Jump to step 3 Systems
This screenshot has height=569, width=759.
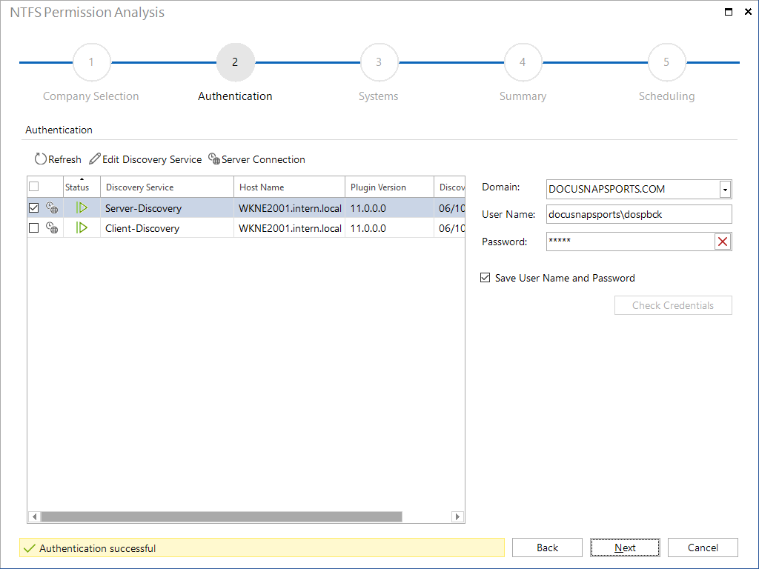click(379, 62)
